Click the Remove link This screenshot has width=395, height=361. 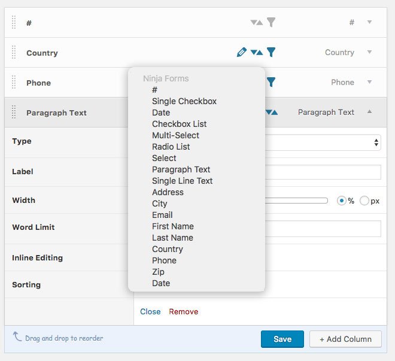click(183, 311)
